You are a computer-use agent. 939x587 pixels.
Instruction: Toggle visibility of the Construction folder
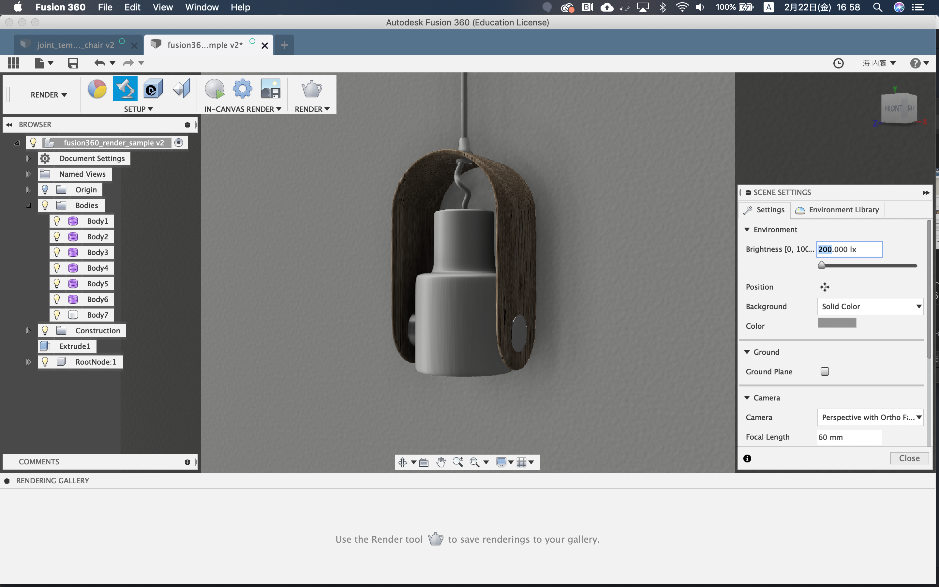[45, 330]
